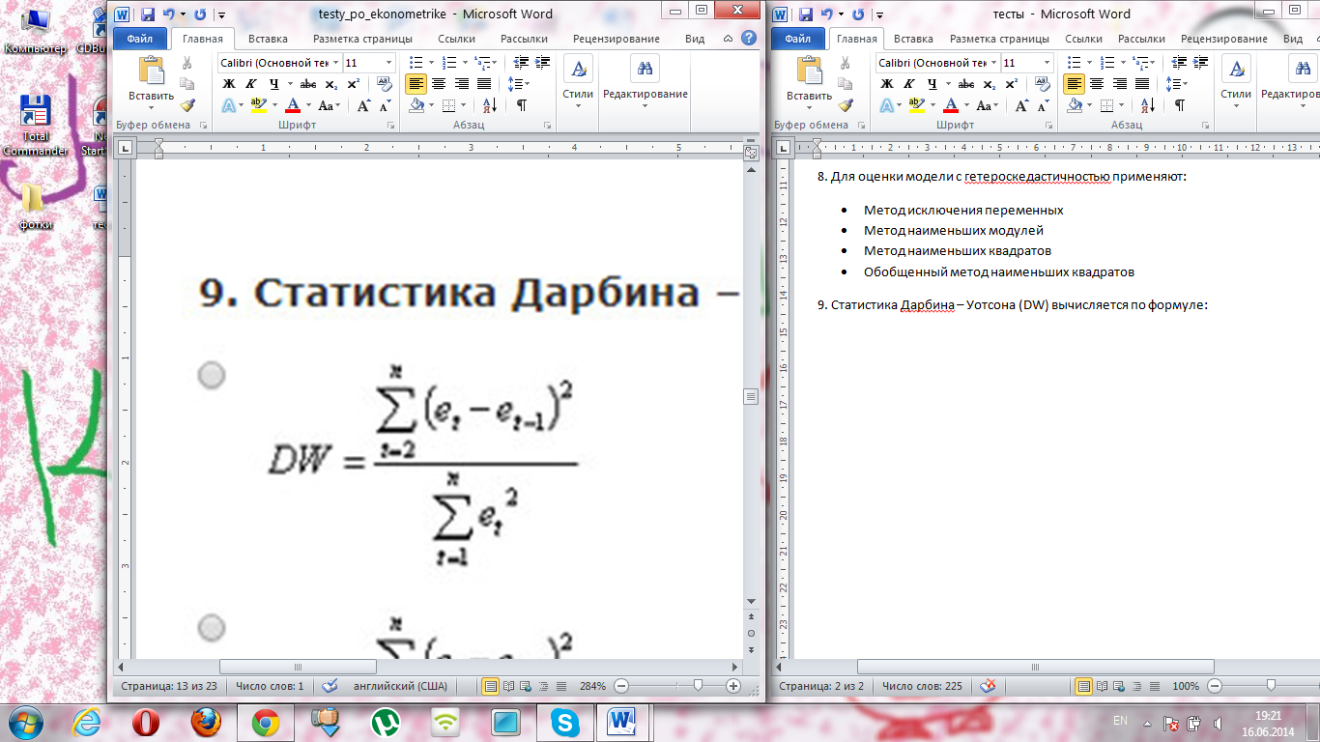
Task: Click Copy icon in the тесты window
Action: (x=846, y=84)
